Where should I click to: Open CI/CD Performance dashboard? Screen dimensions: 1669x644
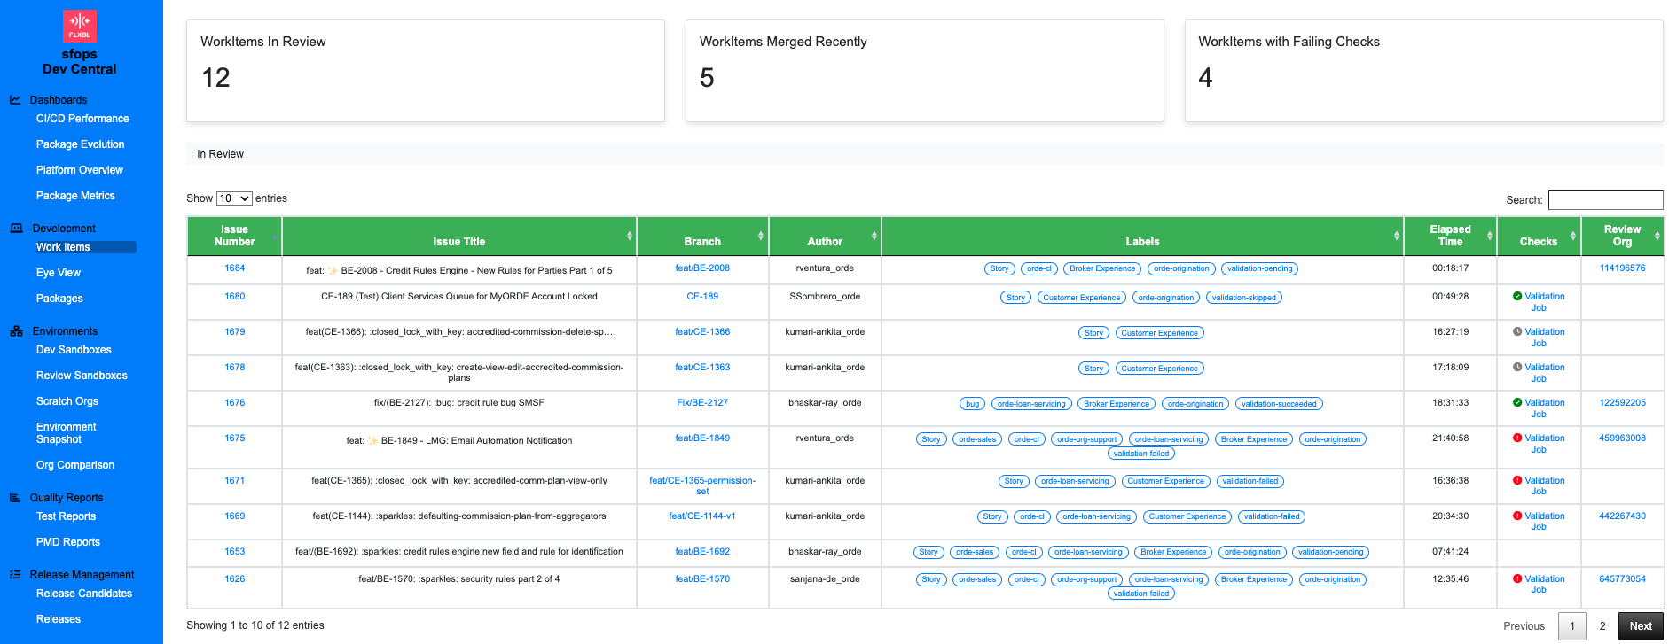click(82, 119)
